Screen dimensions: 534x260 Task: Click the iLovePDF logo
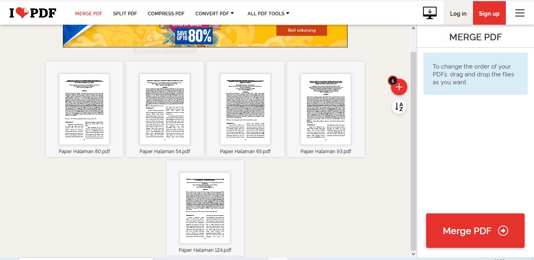pos(33,13)
